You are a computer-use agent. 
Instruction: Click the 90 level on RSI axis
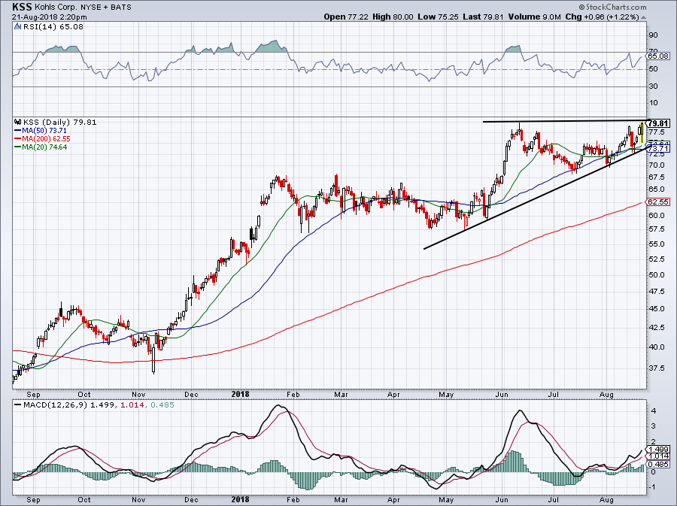click(x=653, y=35)
